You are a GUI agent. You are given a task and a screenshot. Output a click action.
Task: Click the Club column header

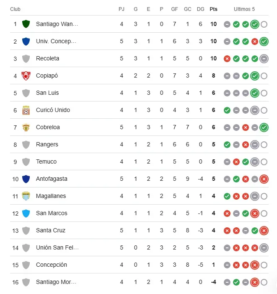click(15, 9)
